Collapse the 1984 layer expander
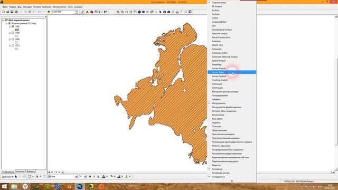Viewport: 338px width, 190px height. click(x=10, y=33)
